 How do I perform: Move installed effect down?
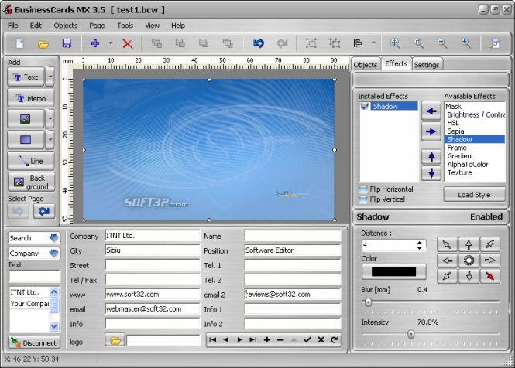tap(431, 173)
